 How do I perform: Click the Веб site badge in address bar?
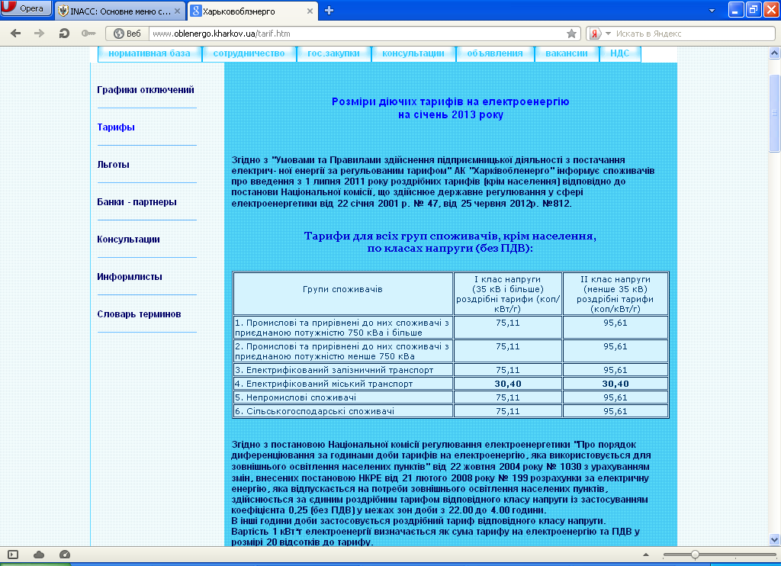pyautogui.click(x=127, y=34)
